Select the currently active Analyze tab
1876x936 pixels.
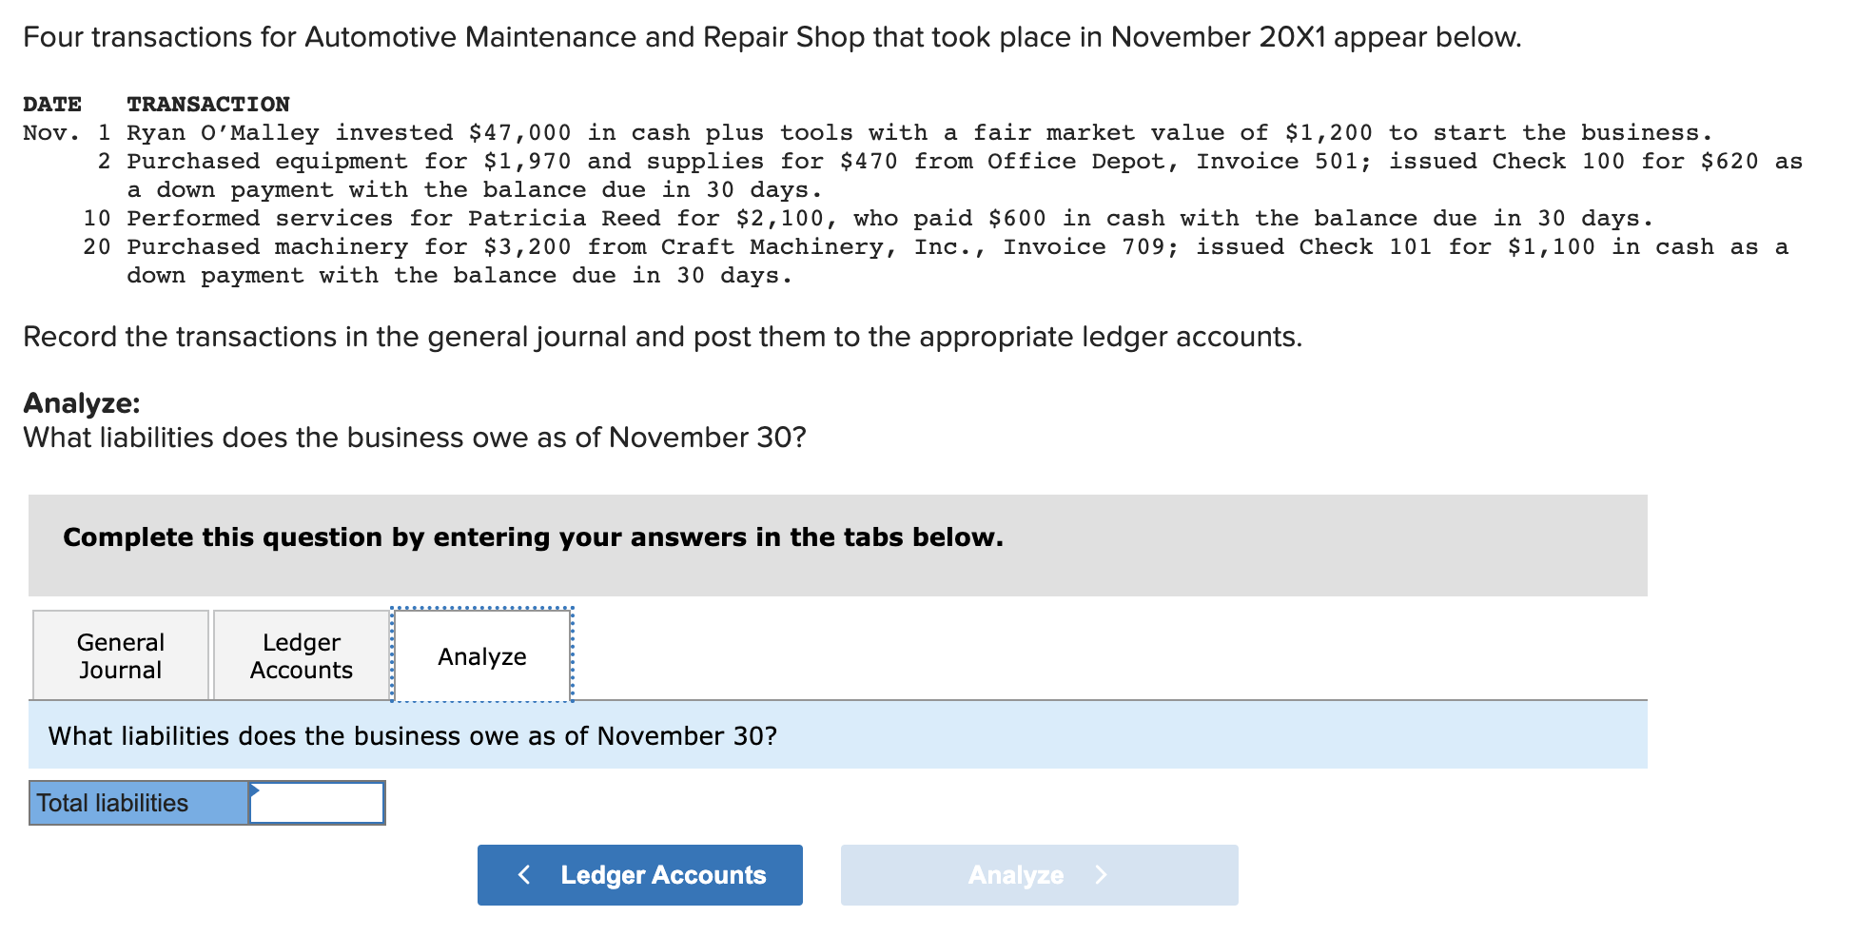[480, 654]
